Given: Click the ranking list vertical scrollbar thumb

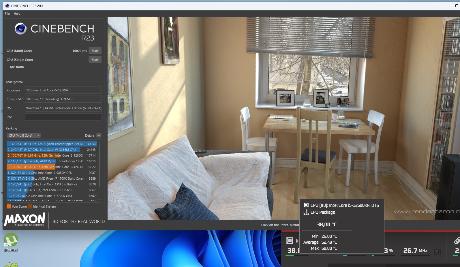Looking at the screenshot, I should click(99, 166).
